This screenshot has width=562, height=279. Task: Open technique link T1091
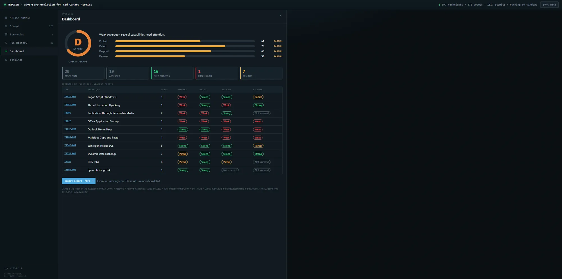tap(67, 113)
